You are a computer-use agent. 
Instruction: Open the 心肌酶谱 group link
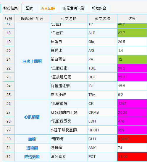(32, 117)
